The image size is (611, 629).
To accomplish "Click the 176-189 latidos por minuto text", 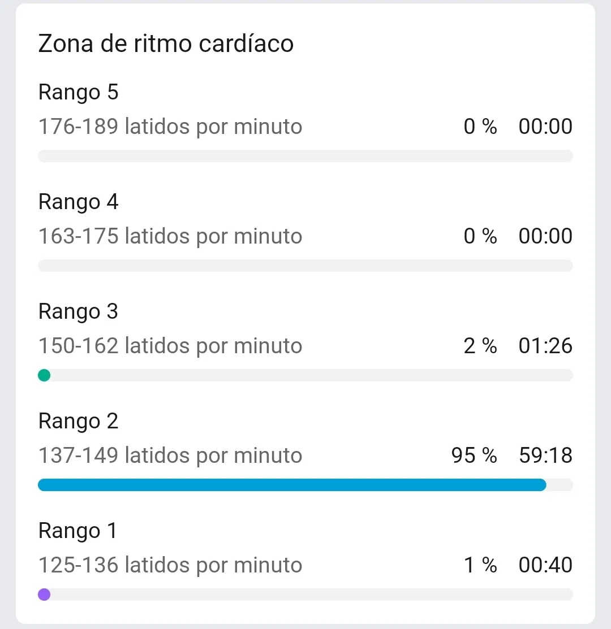I will [170, 127].
